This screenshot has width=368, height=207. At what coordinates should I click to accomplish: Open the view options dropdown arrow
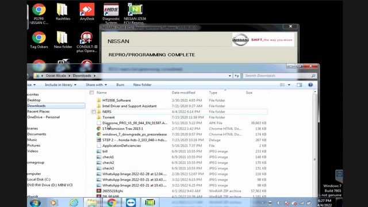(x=289, y=85)
